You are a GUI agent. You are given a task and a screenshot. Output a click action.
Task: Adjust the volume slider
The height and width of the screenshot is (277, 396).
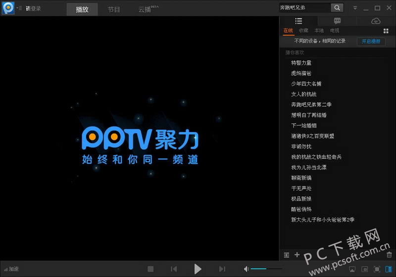(x=266, y=269)
